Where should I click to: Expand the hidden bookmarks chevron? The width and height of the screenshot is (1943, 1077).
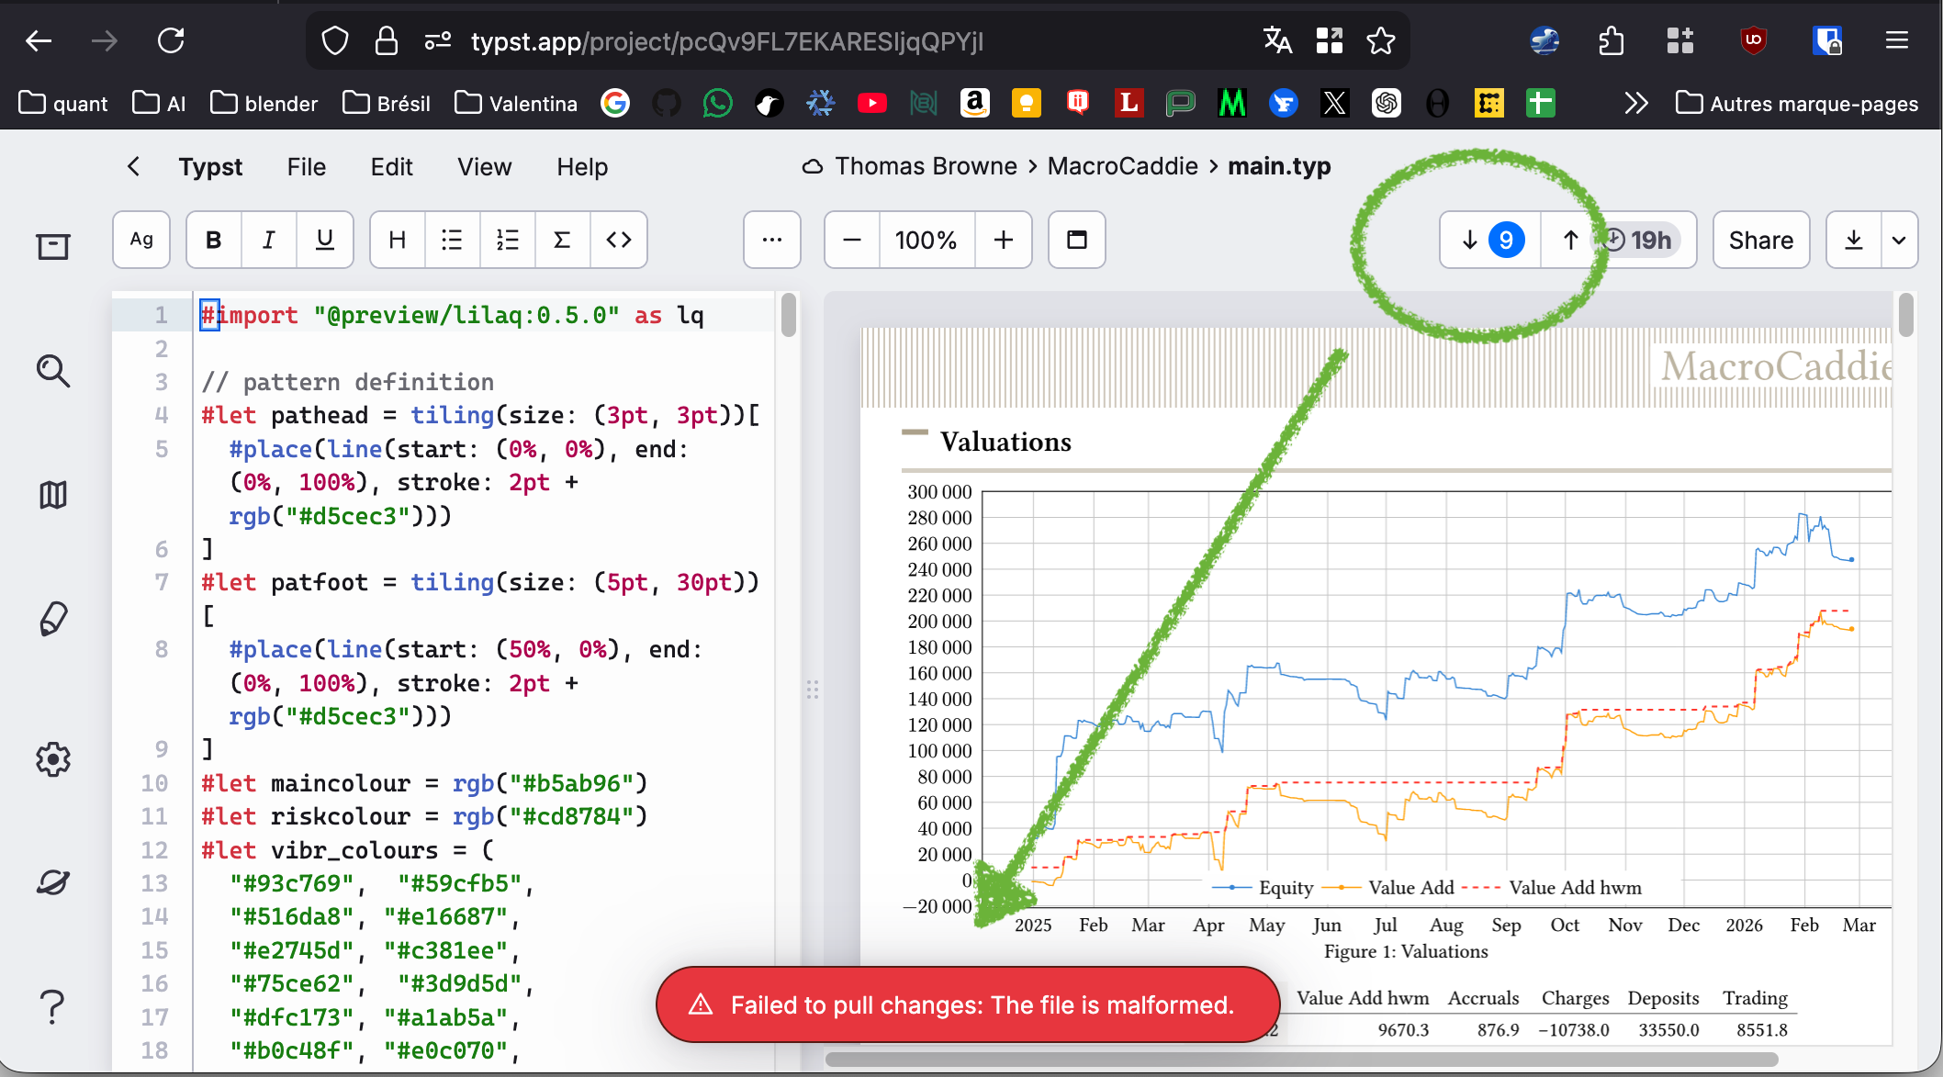click(x=1636, y=103)
